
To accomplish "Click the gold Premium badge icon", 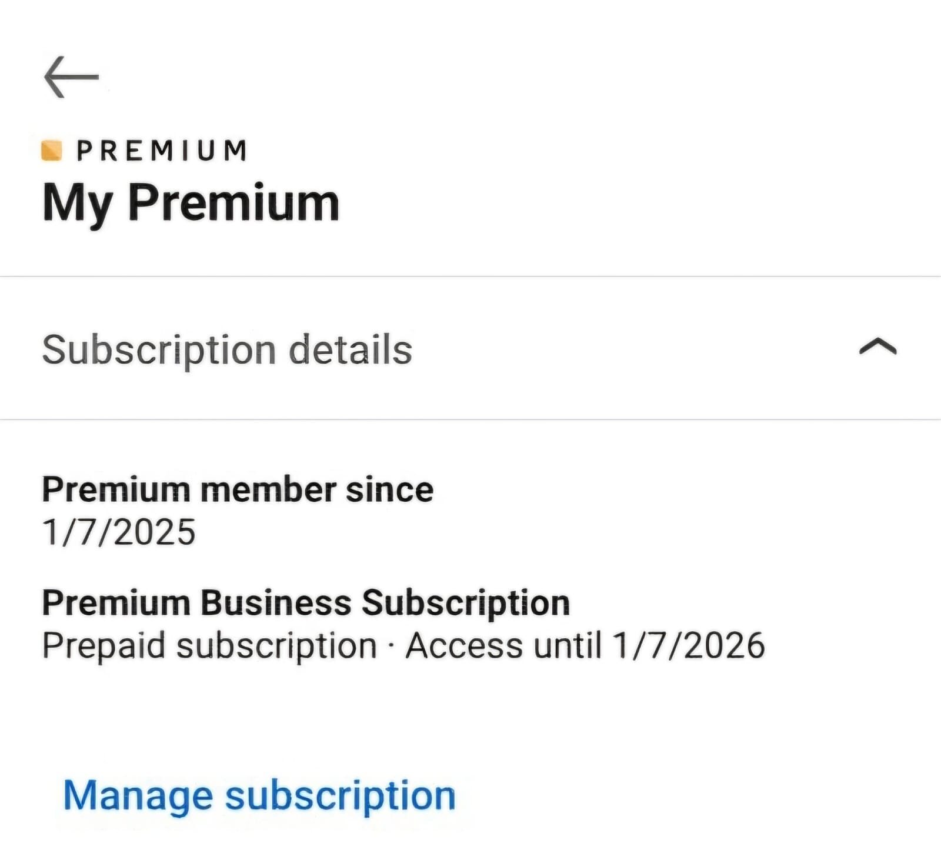I will [x=52, y=150].
